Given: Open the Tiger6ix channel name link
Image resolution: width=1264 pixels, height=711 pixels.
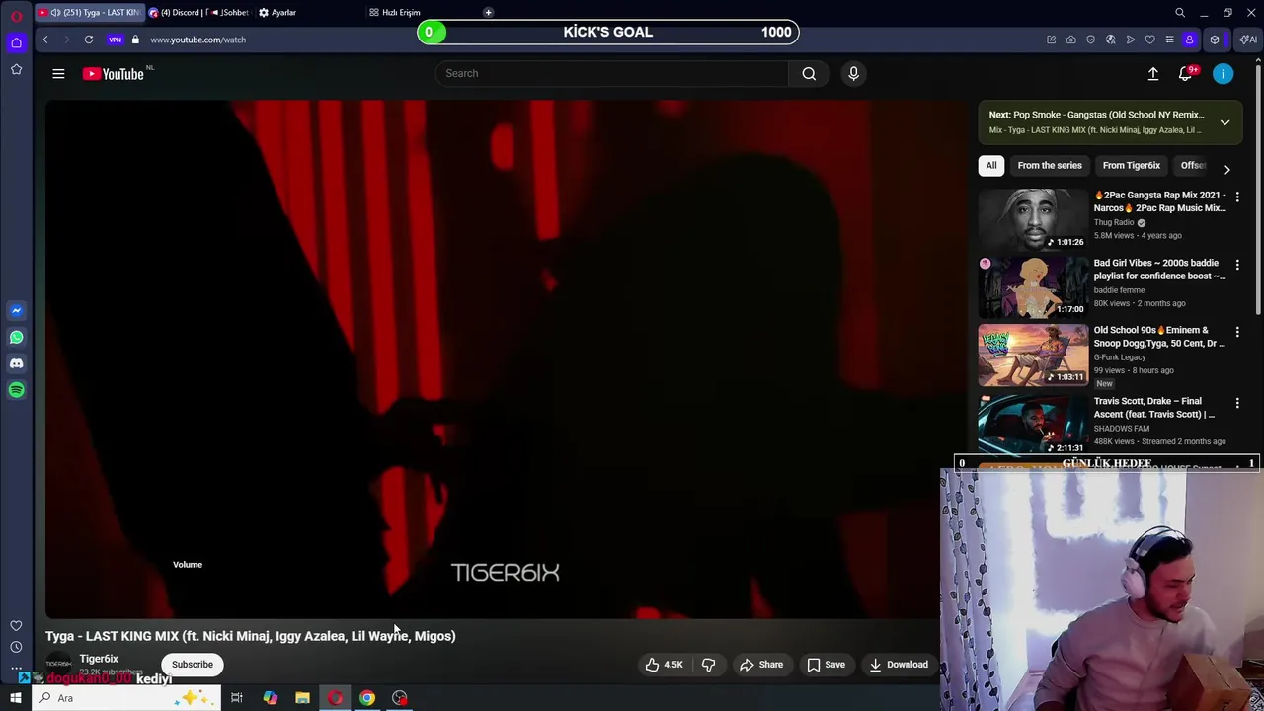Looking at the screenshot, I should click(99, 659).
